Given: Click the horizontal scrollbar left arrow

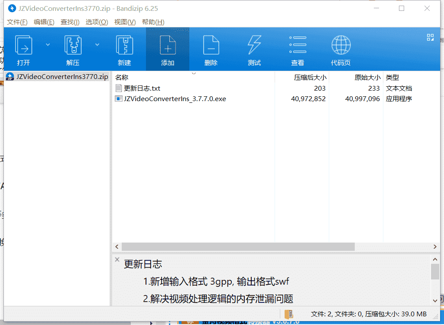Looking at the screenshot, I should (117, 247).
